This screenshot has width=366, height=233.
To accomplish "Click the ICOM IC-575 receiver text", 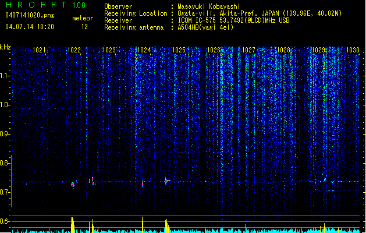I will pos(233,20).
